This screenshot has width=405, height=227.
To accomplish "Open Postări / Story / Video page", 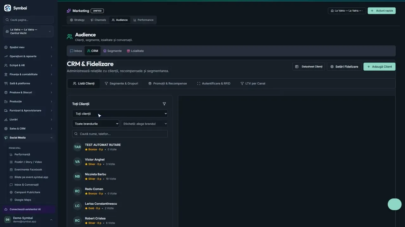I will [28, 162].
